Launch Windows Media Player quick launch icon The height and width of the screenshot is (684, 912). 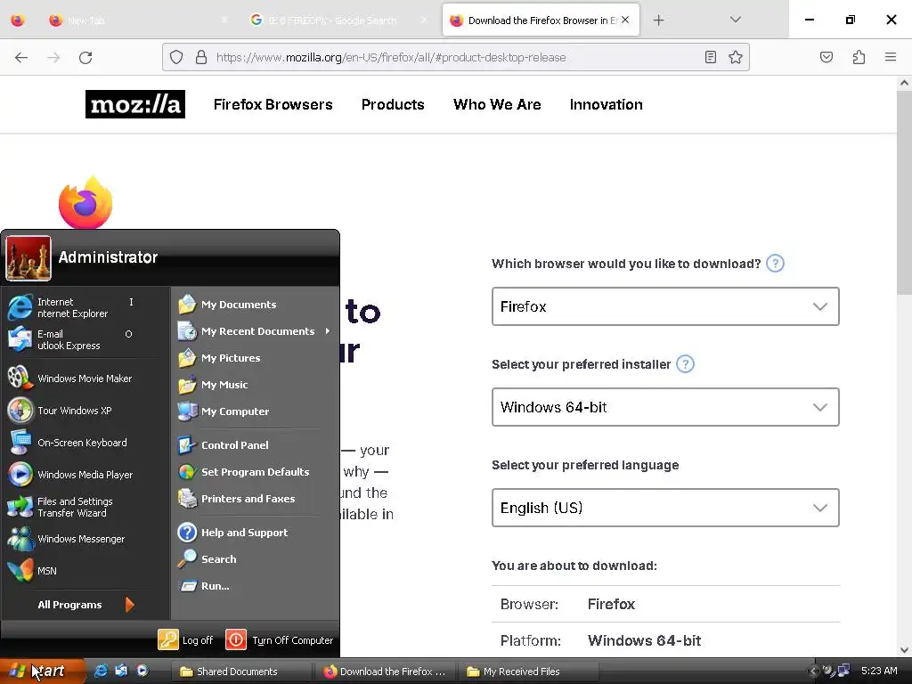coord(142,672)
